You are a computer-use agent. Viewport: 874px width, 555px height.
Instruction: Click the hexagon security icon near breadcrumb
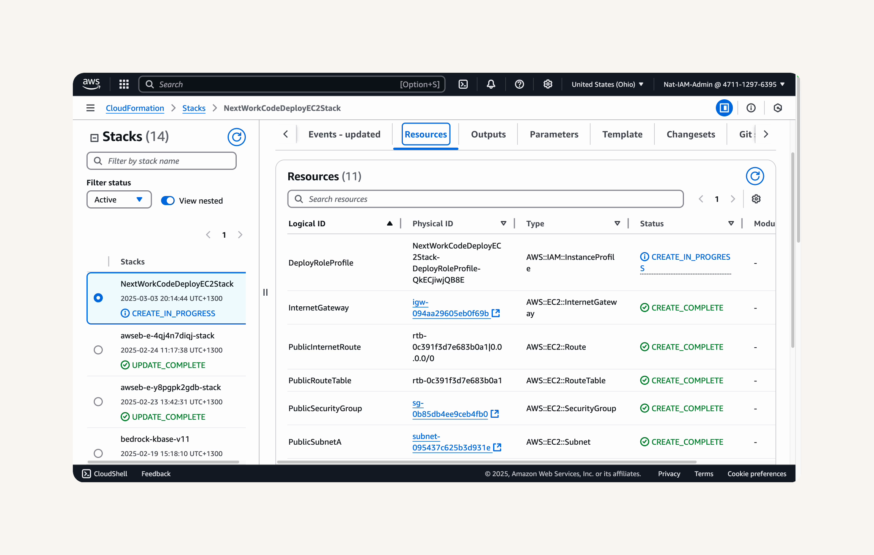[778, 108]
